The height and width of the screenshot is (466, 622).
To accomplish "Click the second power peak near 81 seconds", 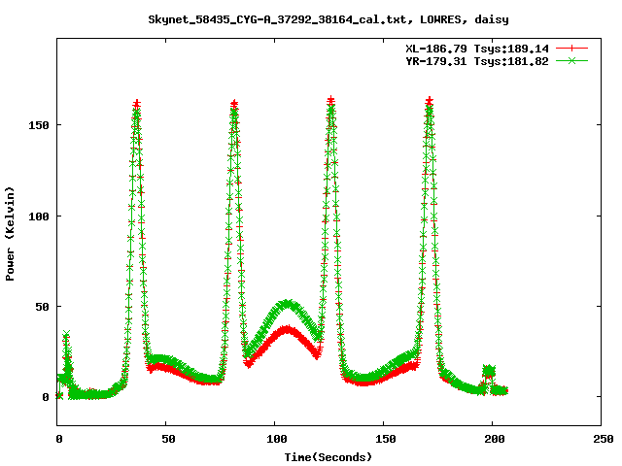I will 234,105.
